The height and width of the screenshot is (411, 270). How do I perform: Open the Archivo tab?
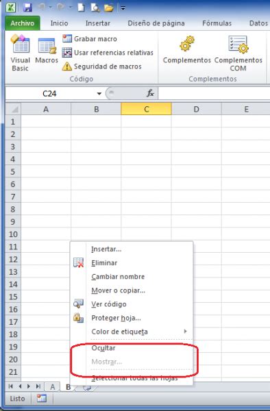pyautogui.click(x=23, y=23)
